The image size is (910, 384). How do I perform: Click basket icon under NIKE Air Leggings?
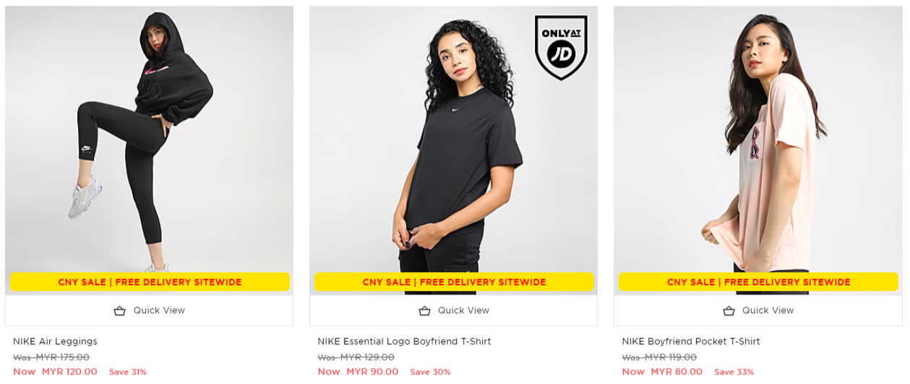click(120, 311)
